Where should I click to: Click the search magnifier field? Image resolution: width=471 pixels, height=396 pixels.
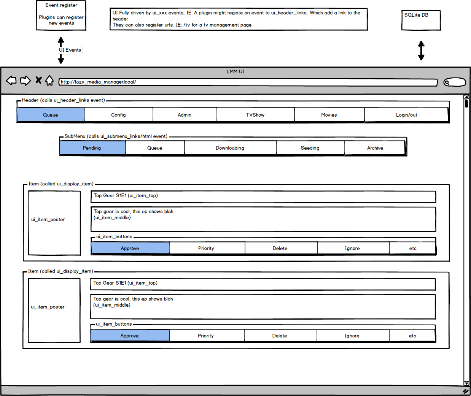[455, 82]
